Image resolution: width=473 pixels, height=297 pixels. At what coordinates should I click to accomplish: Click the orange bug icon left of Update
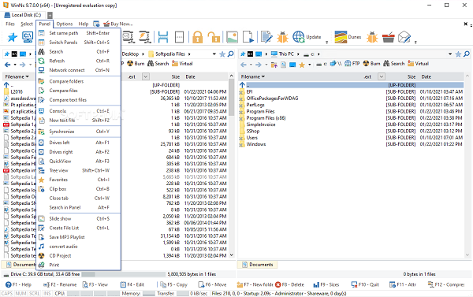click(283, 37)
